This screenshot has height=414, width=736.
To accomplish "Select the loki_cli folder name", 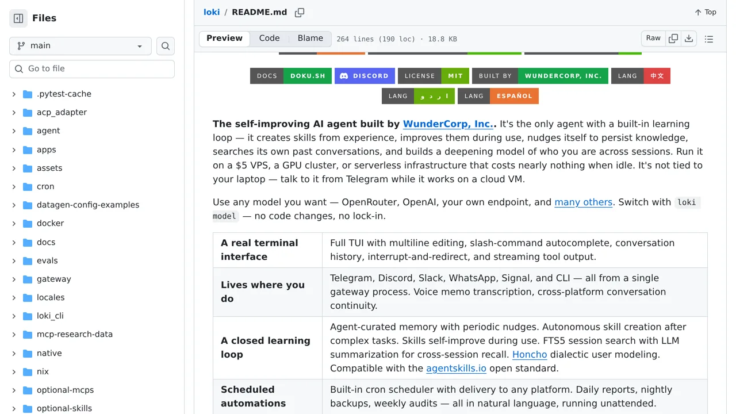I will click(50, 316).
